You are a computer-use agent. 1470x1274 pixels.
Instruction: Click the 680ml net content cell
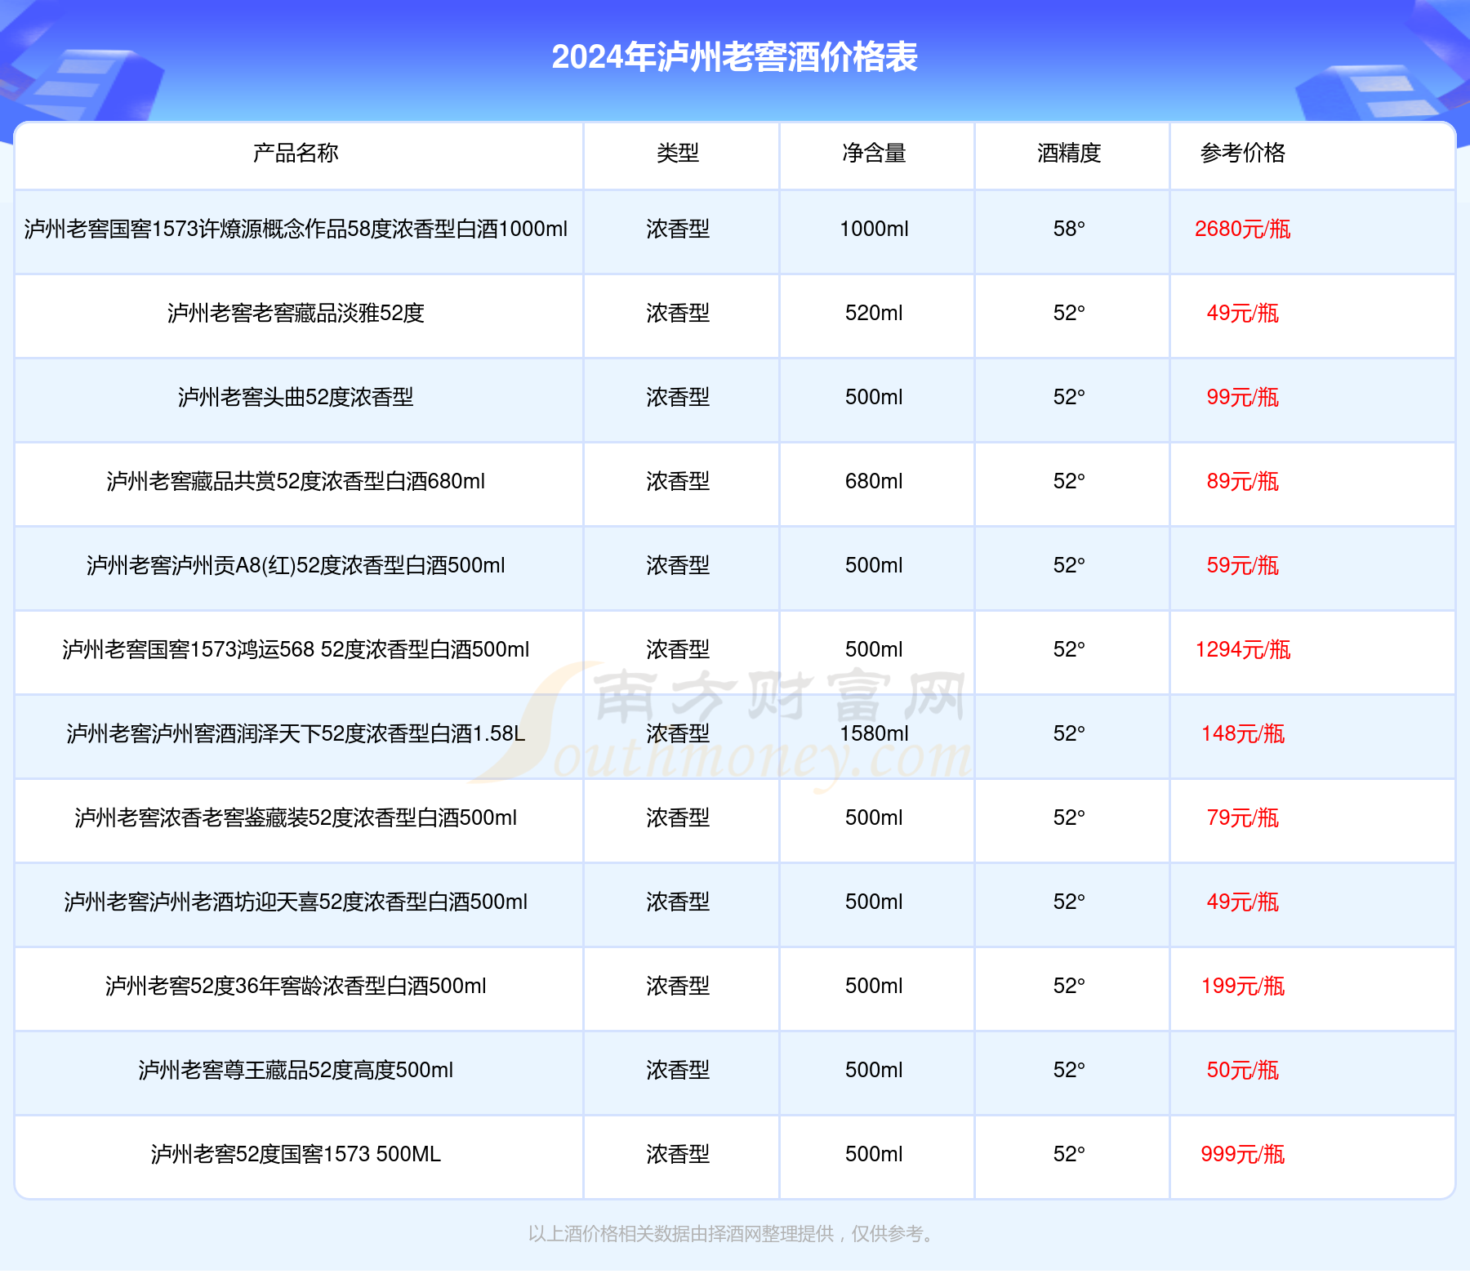point(874,482)
